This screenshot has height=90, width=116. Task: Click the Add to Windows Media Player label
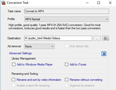35,64
